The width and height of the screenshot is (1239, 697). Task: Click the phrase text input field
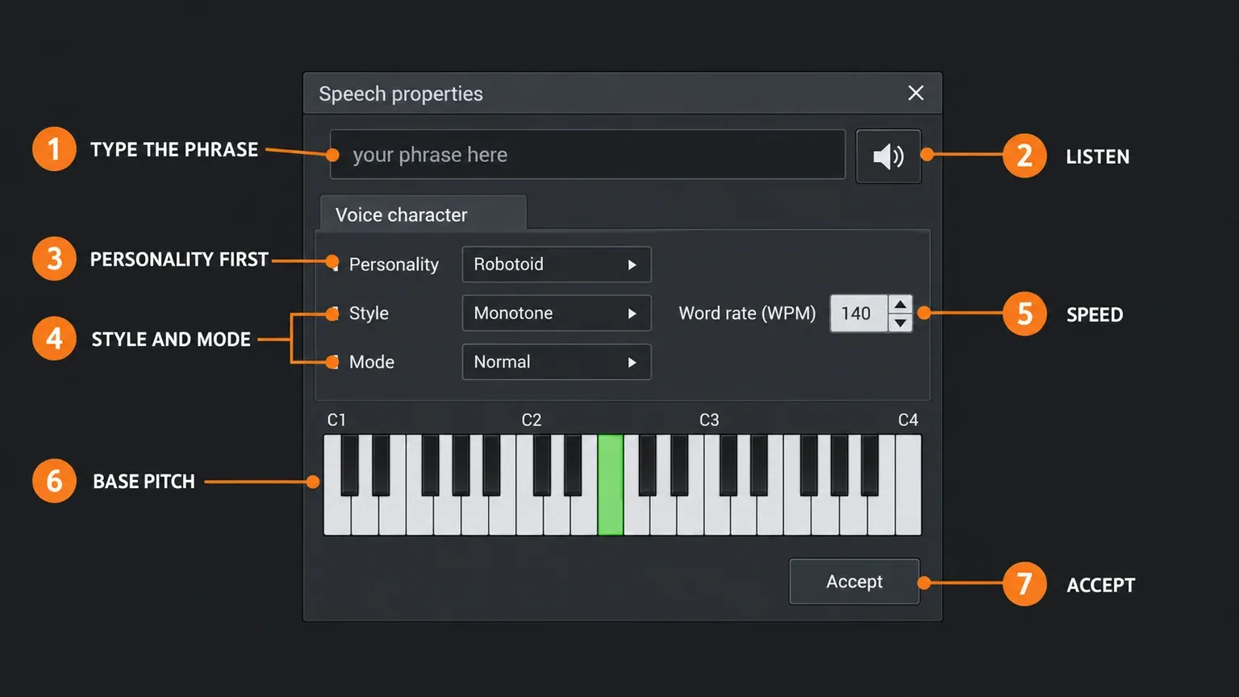tap(587, 154)
